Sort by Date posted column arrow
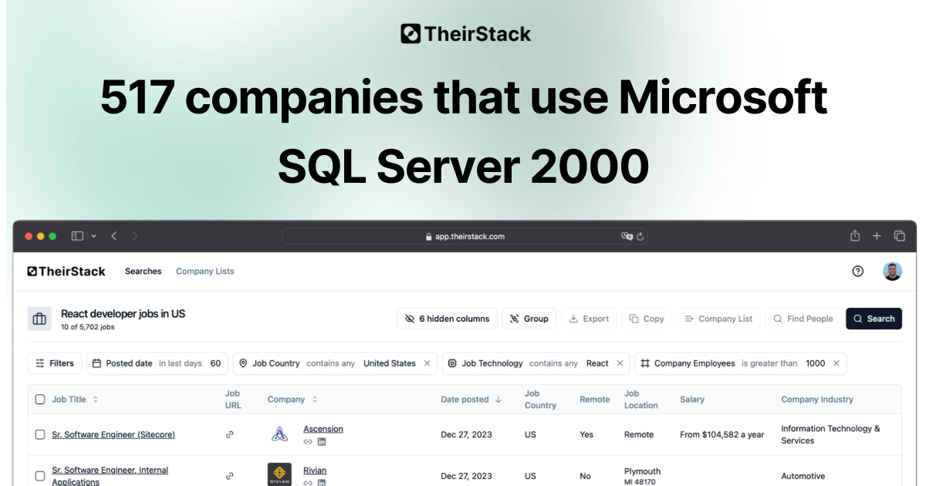This screenshot has width=926, height=486. coord(498,400)
